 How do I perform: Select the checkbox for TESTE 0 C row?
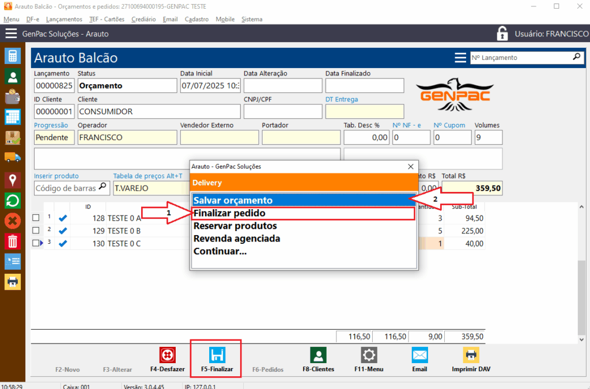pos(36,243)
